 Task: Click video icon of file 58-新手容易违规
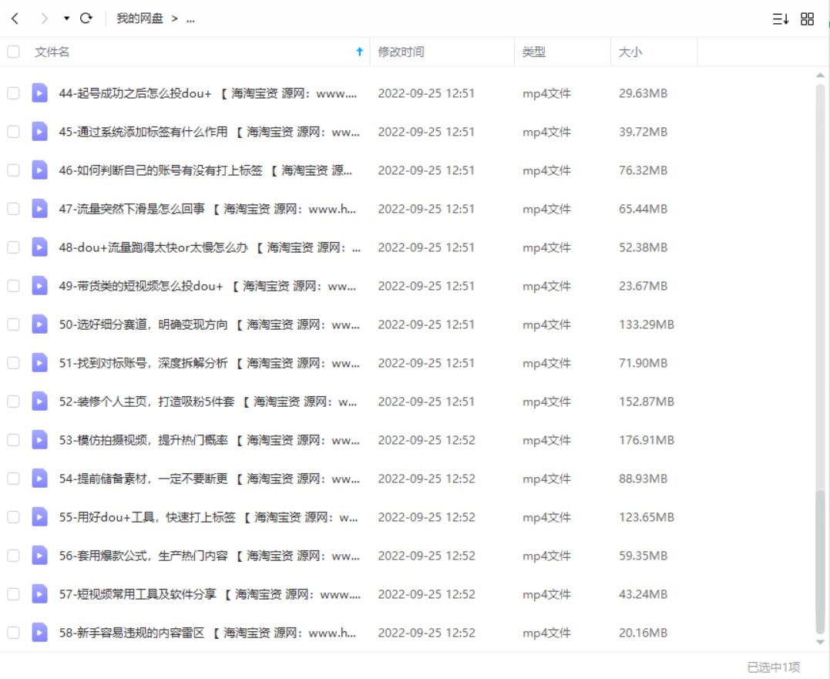point(40,633)
